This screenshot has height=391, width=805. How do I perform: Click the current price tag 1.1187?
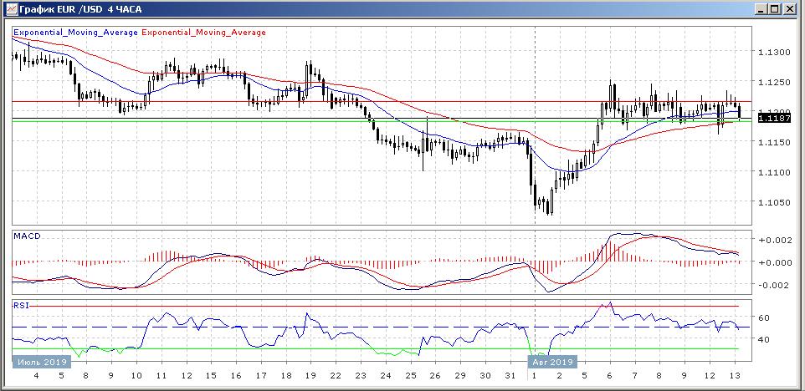[771, 119]
